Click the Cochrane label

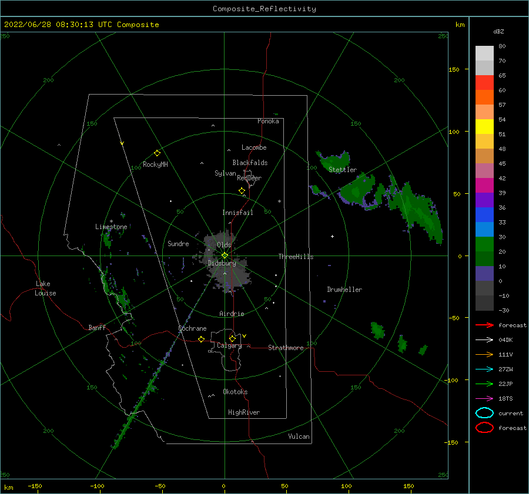pyautogui.click(x=192, y=328)
